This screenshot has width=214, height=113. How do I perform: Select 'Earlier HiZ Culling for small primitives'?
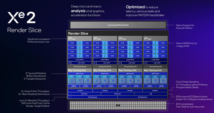click(x=194, y=99)
